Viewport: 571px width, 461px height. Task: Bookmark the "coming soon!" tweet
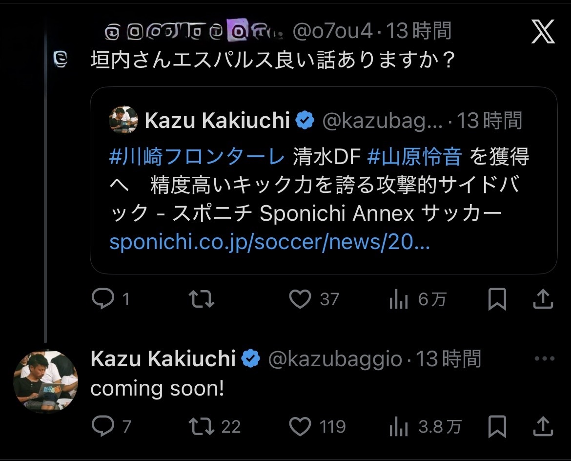[497, 426]
